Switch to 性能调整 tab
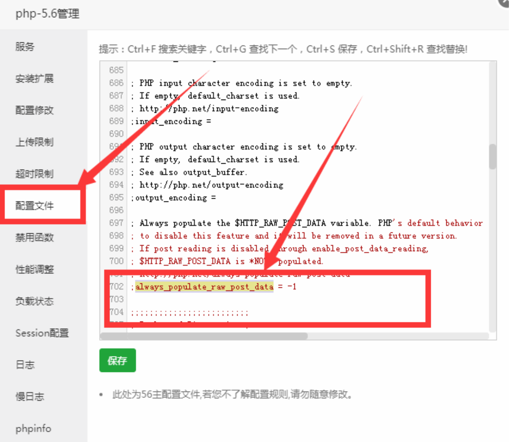This screenshot has height=442, width=513. click(35, 269)
